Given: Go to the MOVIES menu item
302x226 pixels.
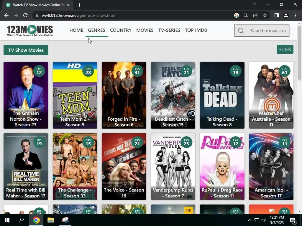Looking at the screenshot, I should 145,30.
